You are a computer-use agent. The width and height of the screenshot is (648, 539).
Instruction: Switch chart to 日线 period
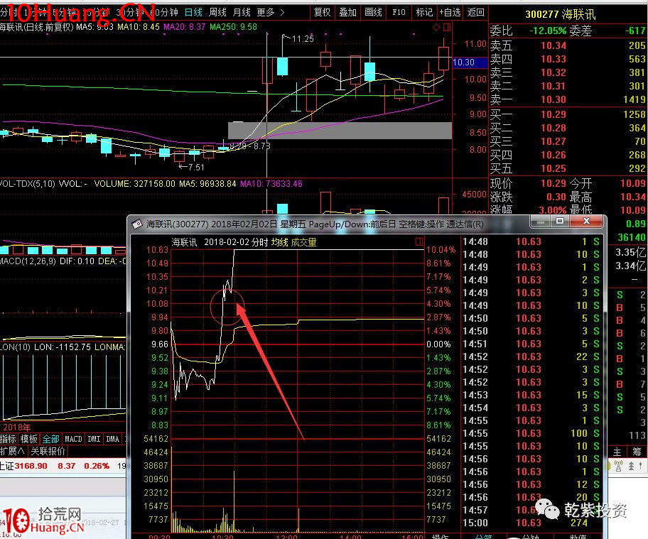(193, 12)
